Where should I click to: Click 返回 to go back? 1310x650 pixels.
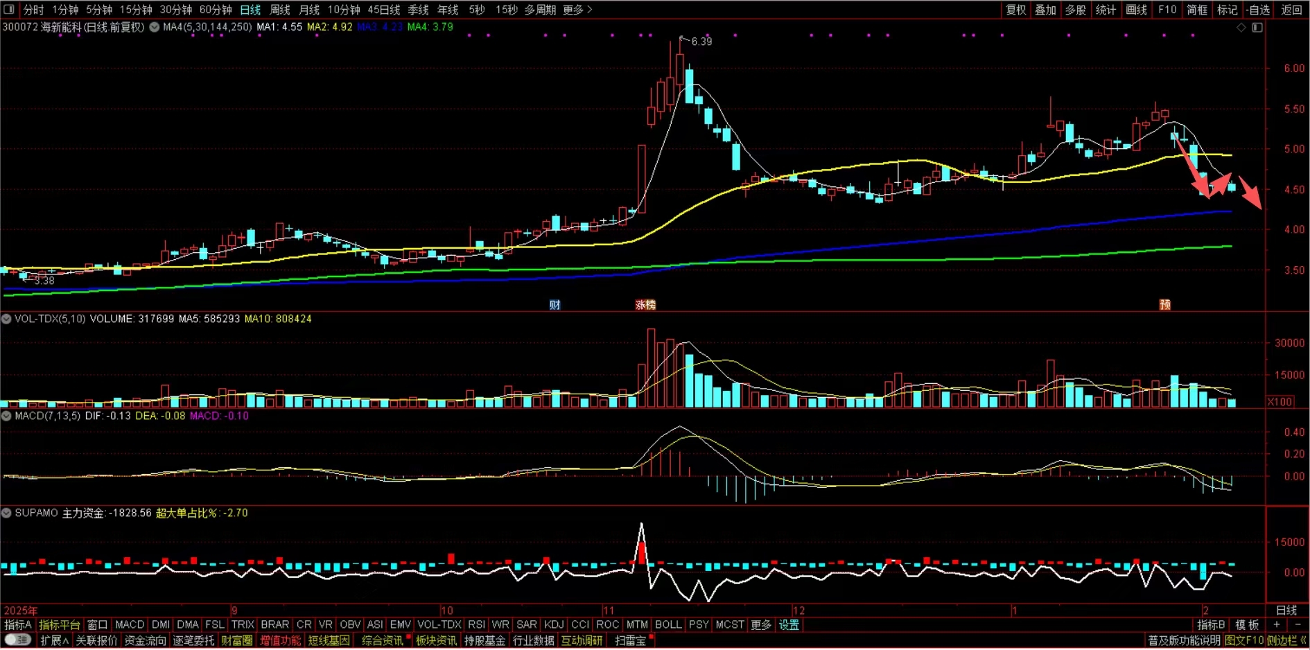[x=1291, y=10]
